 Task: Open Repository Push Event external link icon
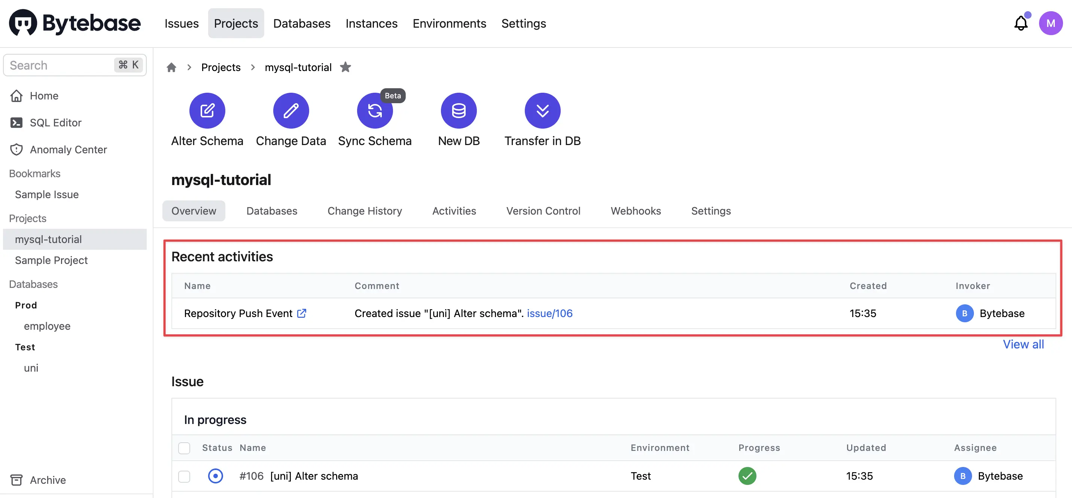tap(302, 313)
